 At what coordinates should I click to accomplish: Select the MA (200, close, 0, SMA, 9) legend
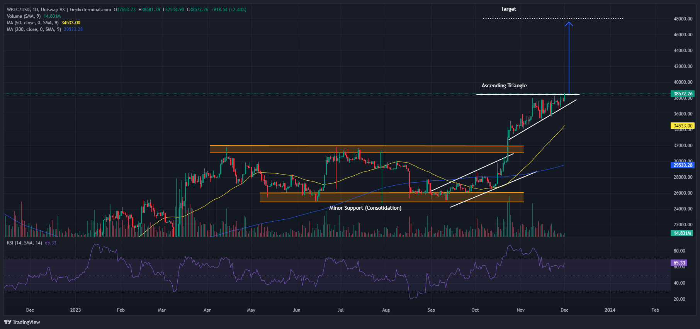click(34, 29)
